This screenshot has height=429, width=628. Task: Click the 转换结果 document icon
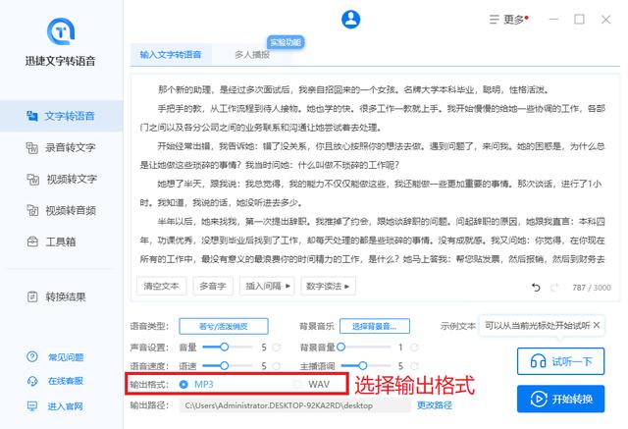click(x=32, y=296)
